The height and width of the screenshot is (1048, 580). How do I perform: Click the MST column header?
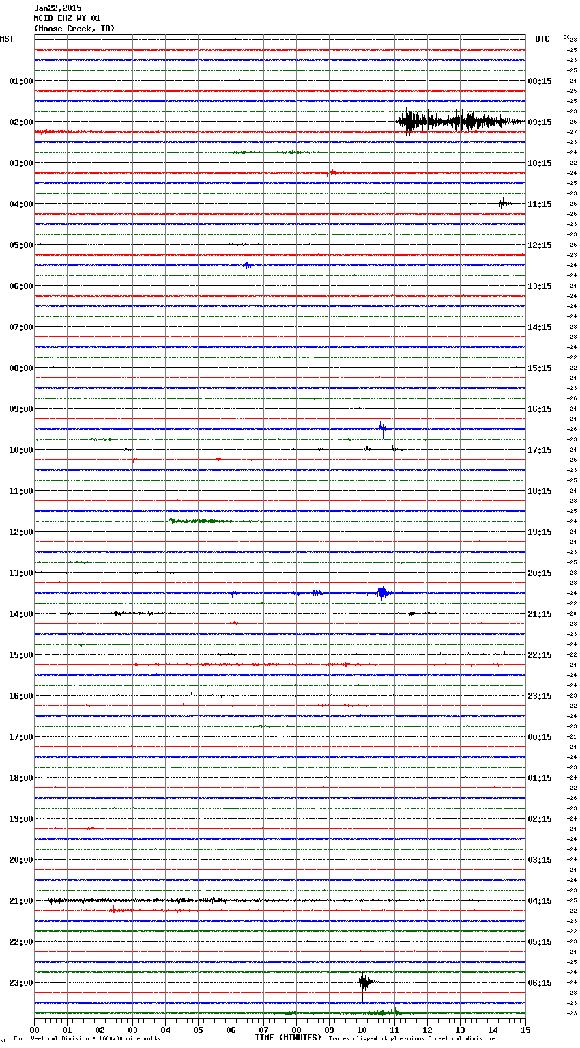pyautogui.click(x=7, y=39)
